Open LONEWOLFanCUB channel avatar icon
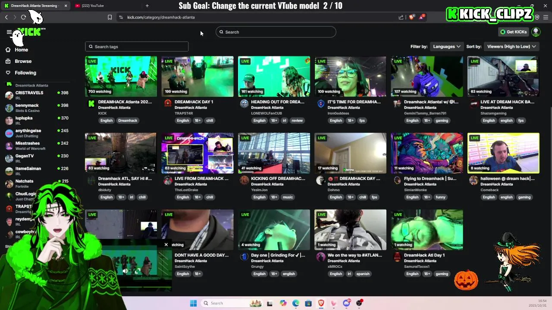 point(244,103)
